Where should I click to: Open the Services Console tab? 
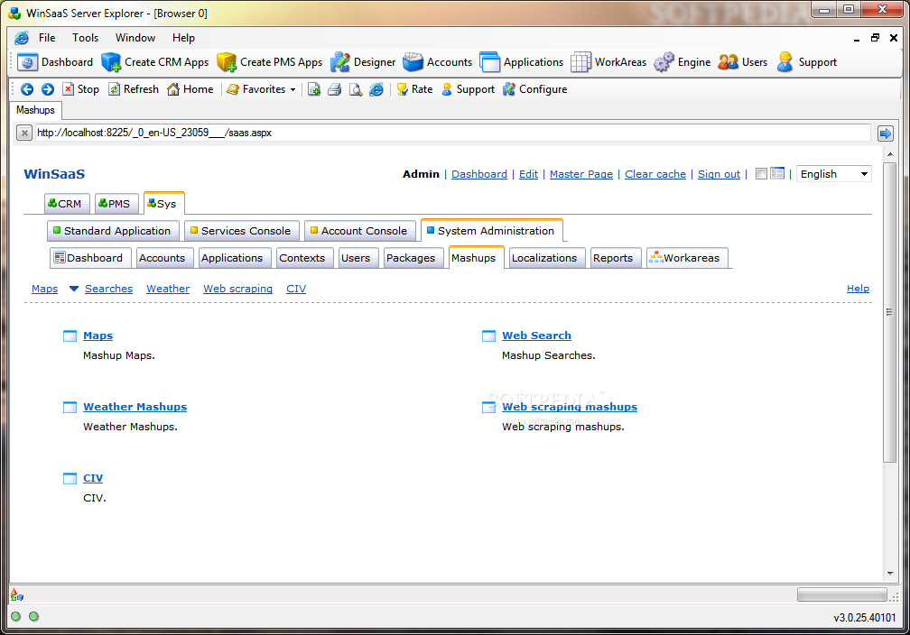click(x=241, y=231)
